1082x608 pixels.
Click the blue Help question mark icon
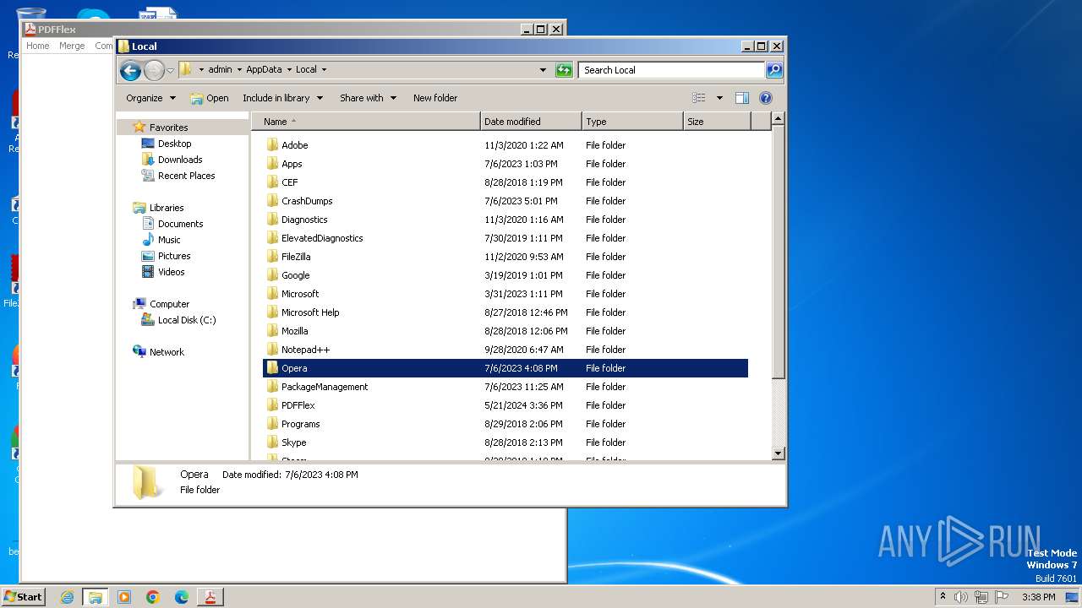point(766,98)
